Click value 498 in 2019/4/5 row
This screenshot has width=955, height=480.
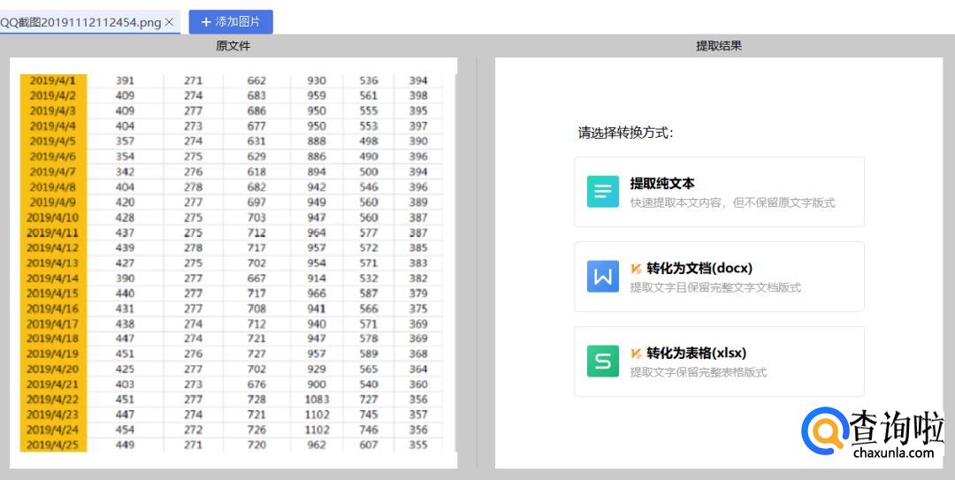pos(369,141)
